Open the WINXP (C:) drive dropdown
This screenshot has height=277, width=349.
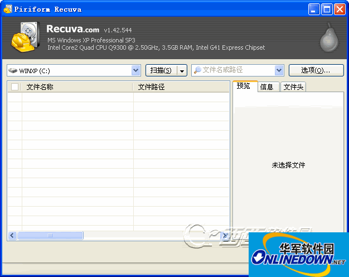click(136, 70)
